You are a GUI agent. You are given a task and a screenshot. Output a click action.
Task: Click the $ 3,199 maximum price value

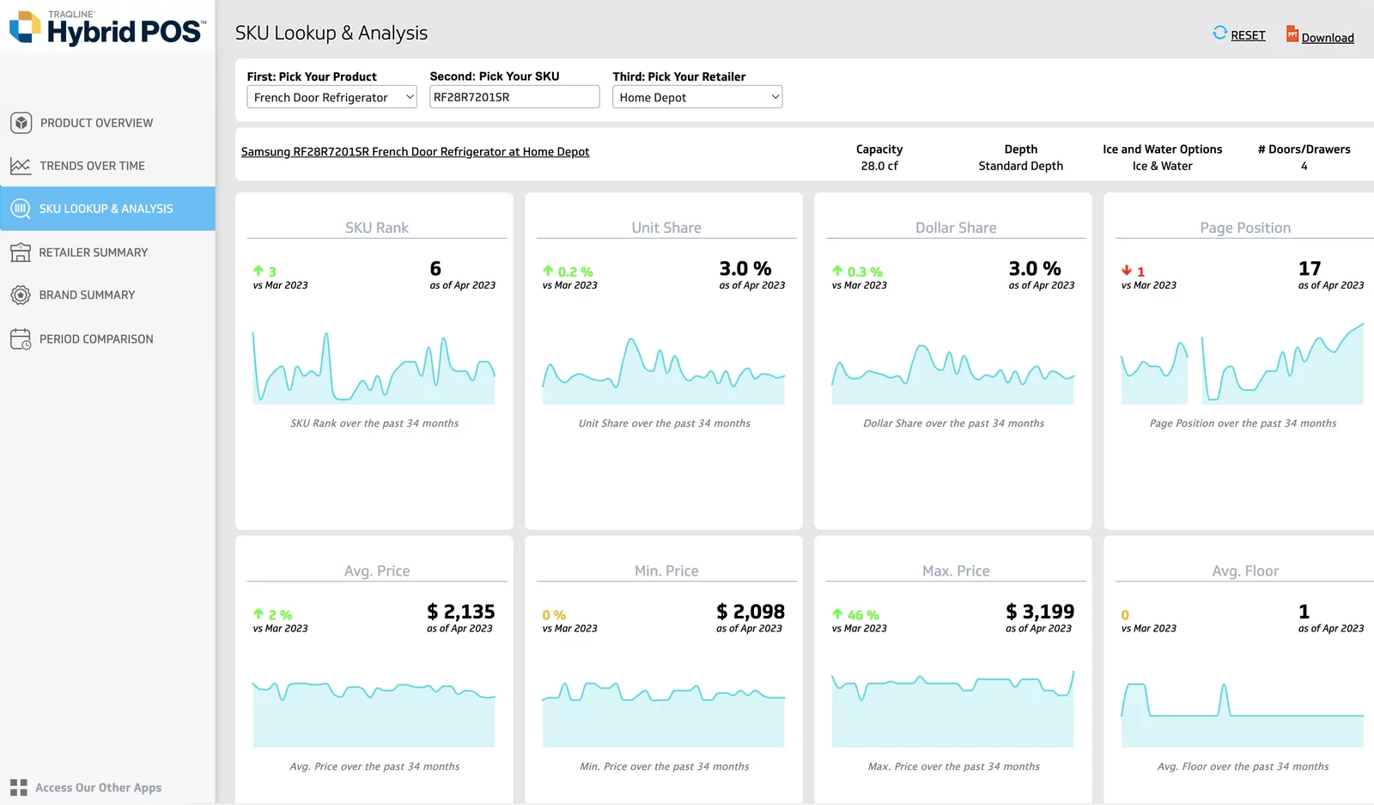point(1040,612)
